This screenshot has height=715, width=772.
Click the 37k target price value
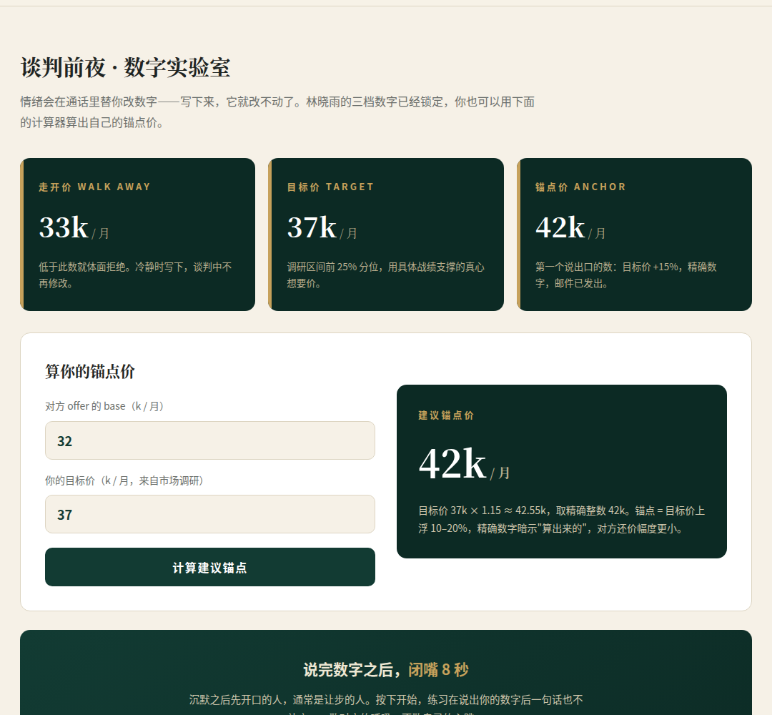tap(312, 227)
